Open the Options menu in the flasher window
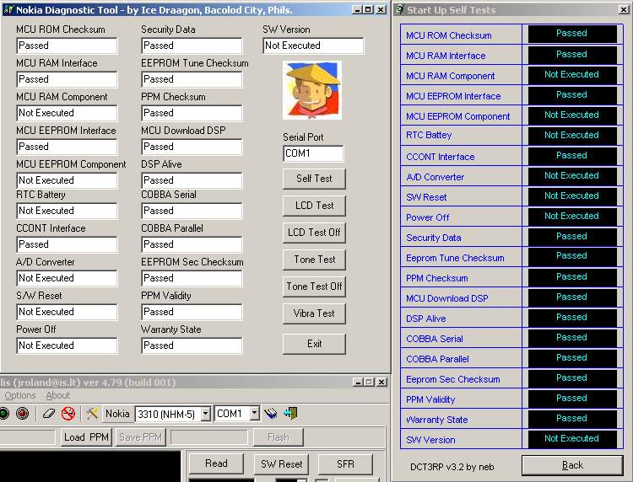The height and width of the screenshot is (482, 633). click(x=20, y=395)
